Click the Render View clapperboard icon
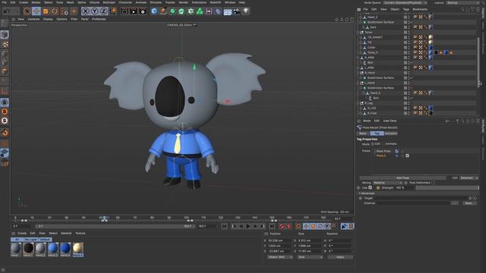 (x=125, y=11)
